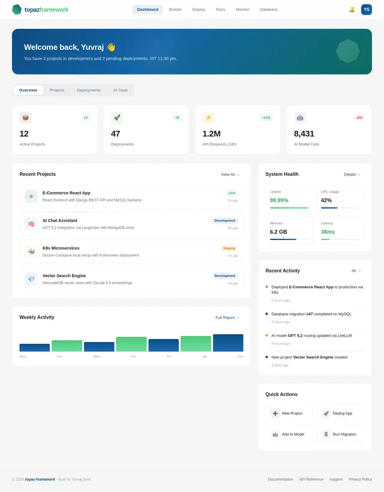This screenshot has height=492, width=384.
Task: Select the Overview tab
Action: 28,90
